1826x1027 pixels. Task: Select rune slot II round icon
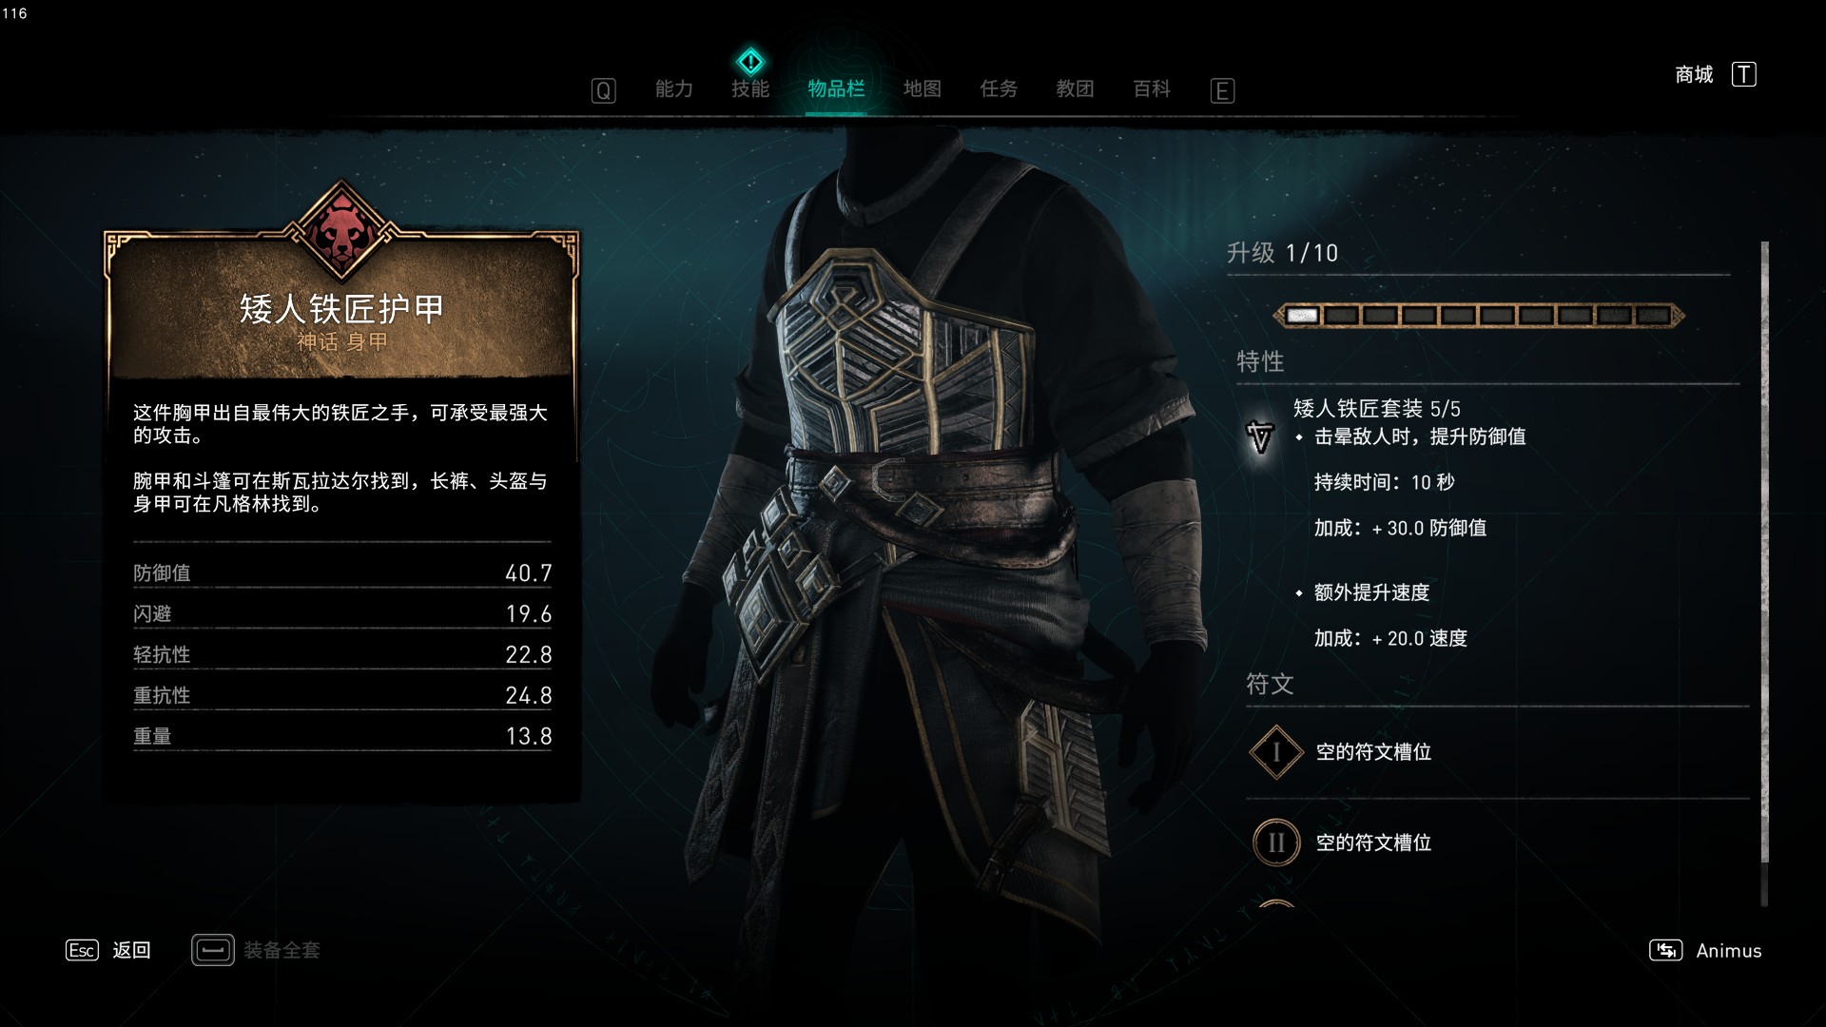coord(1275,843)
